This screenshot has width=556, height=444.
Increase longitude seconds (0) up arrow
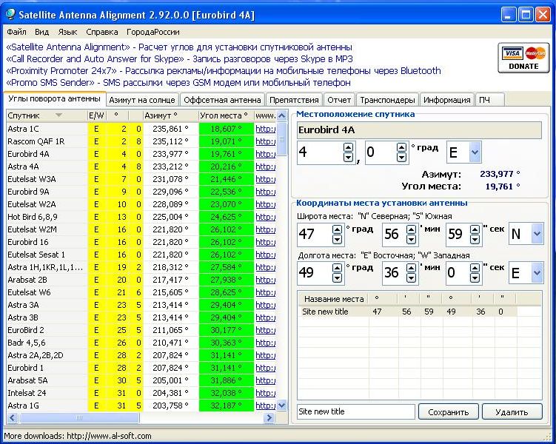475,268
